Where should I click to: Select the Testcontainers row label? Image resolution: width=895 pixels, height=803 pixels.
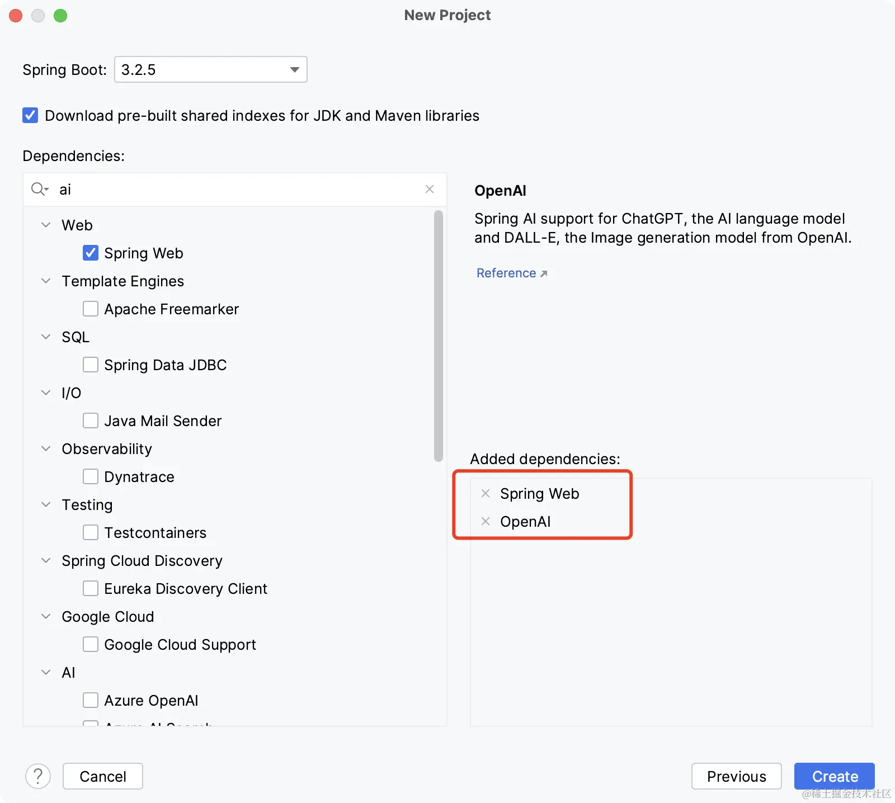155,532
